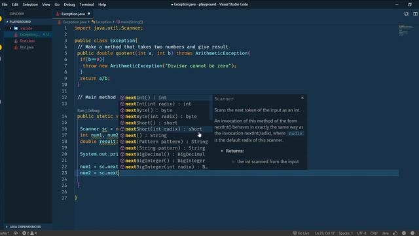Open changes compare icon in editor toolbar
419x236 pixels.
point(406,14)
